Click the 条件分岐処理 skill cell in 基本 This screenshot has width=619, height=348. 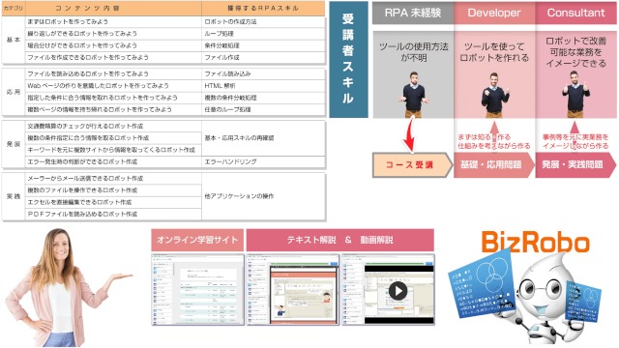[x=263, y=45]
